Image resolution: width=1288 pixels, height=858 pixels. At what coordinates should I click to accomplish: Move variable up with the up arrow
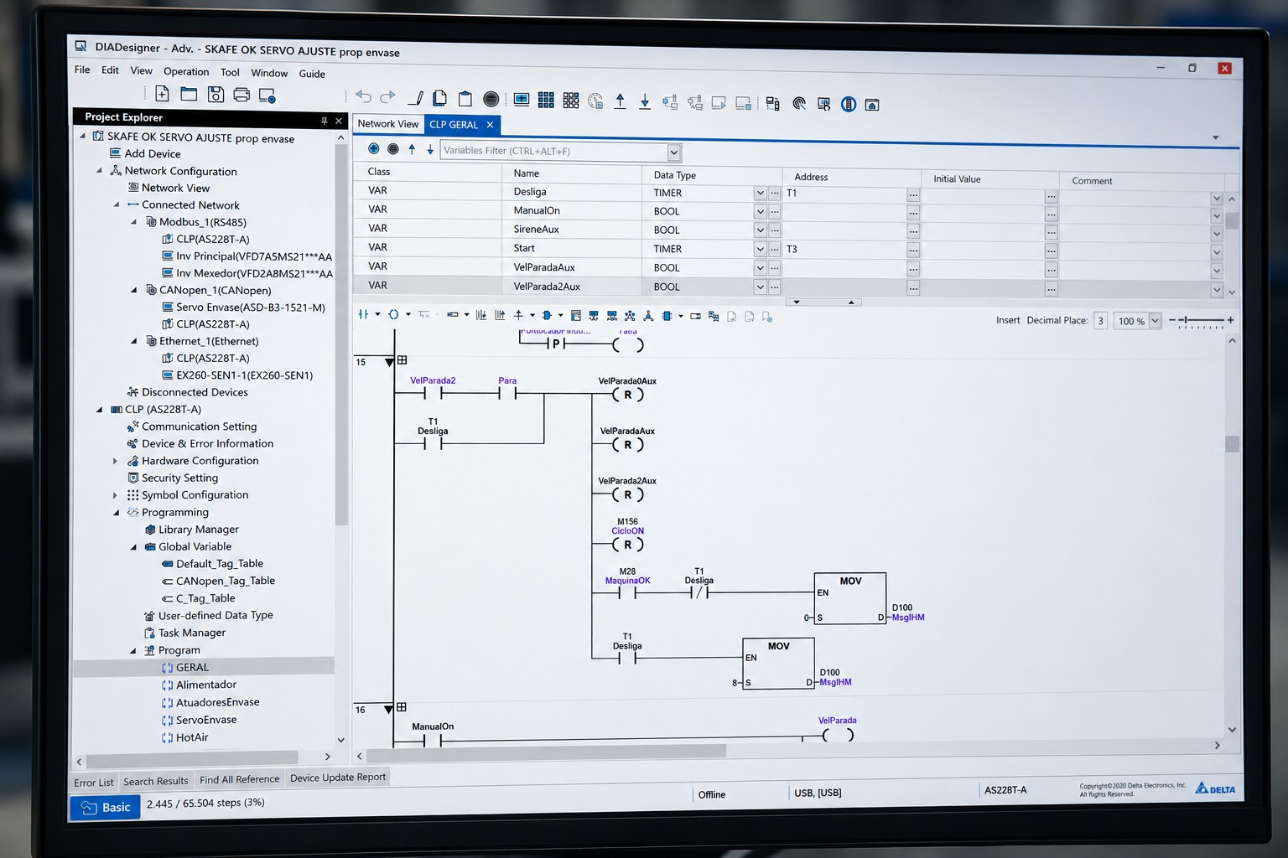[x=412, y=149]
